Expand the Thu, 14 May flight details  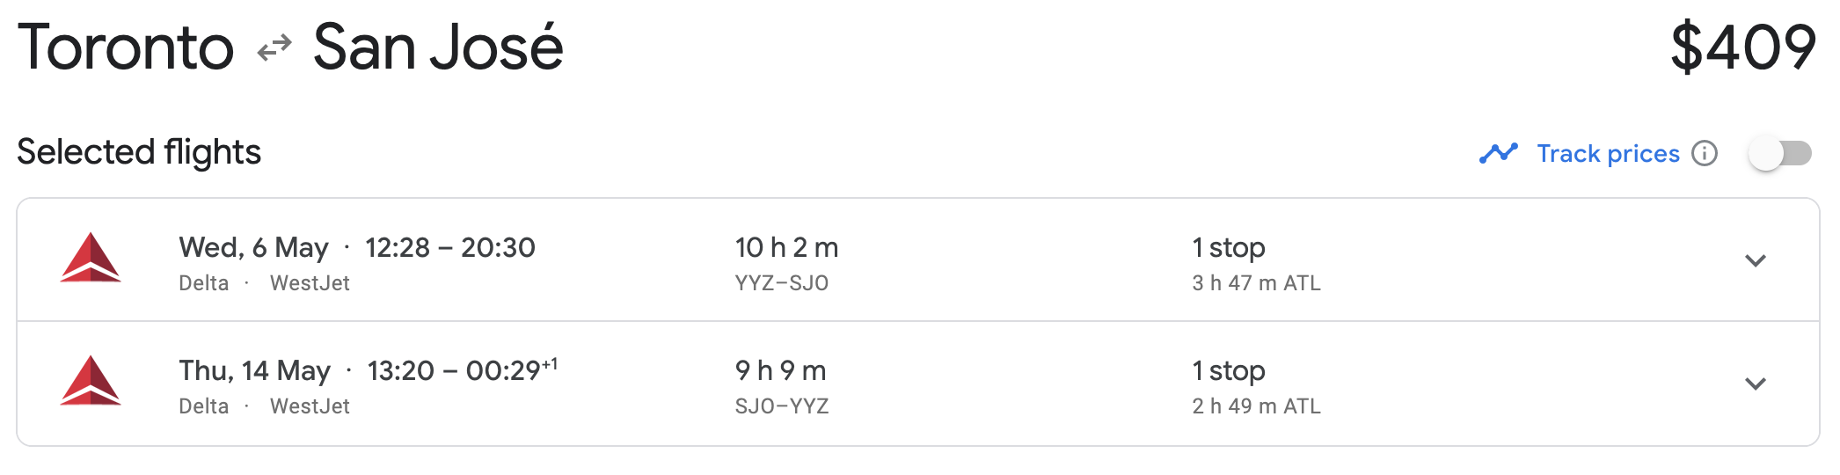point(1756,384)
